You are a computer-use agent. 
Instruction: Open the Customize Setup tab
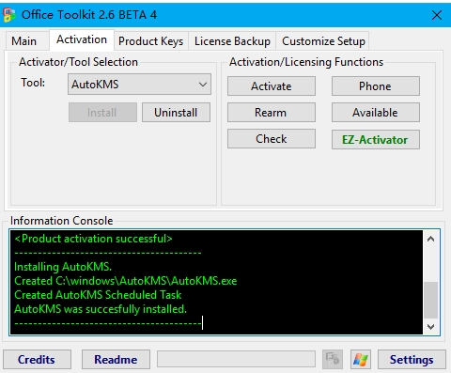[323, 41]
